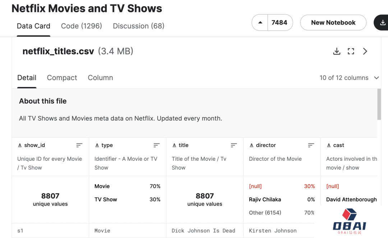Open fullscreen view of the file

[x=351, y=51]
